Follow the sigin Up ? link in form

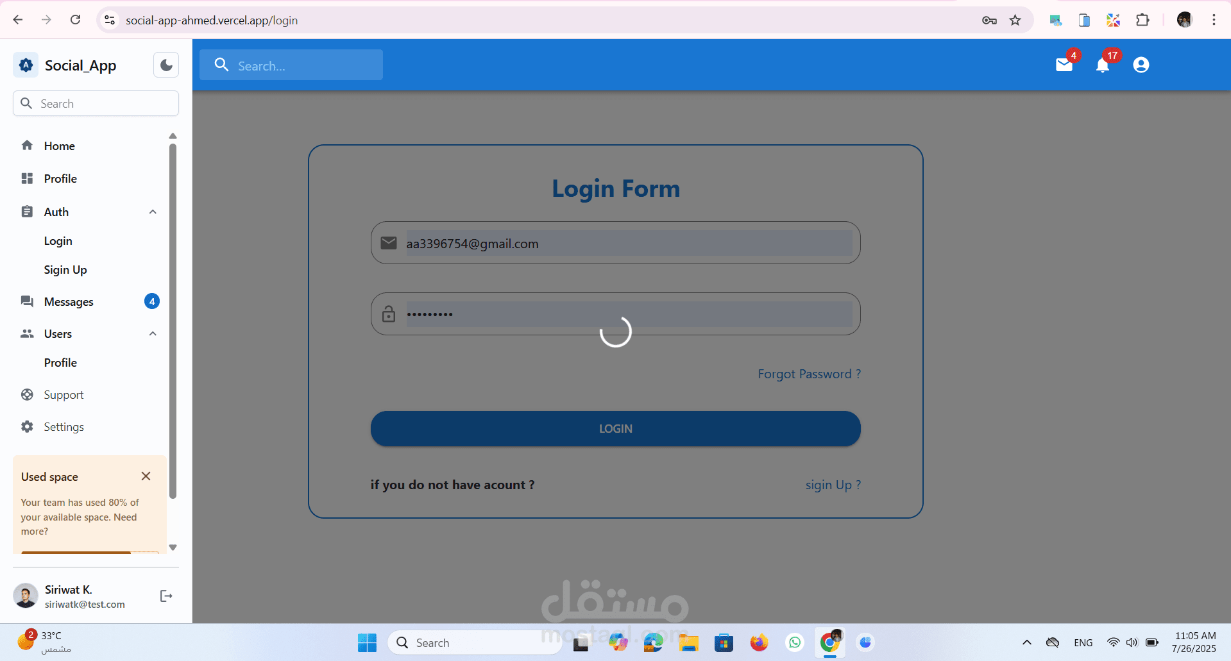833,485
